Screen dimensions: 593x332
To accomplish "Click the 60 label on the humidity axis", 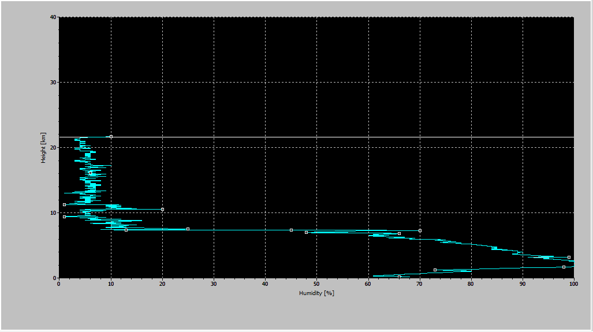I will 368,283.
